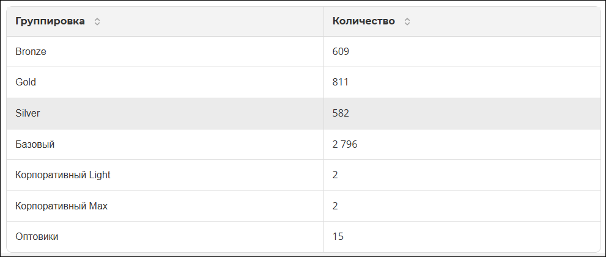Screen dimensions: 606x257
Task: Sort by Группировка column arrows icon
Action: click(x=97, y=21)
